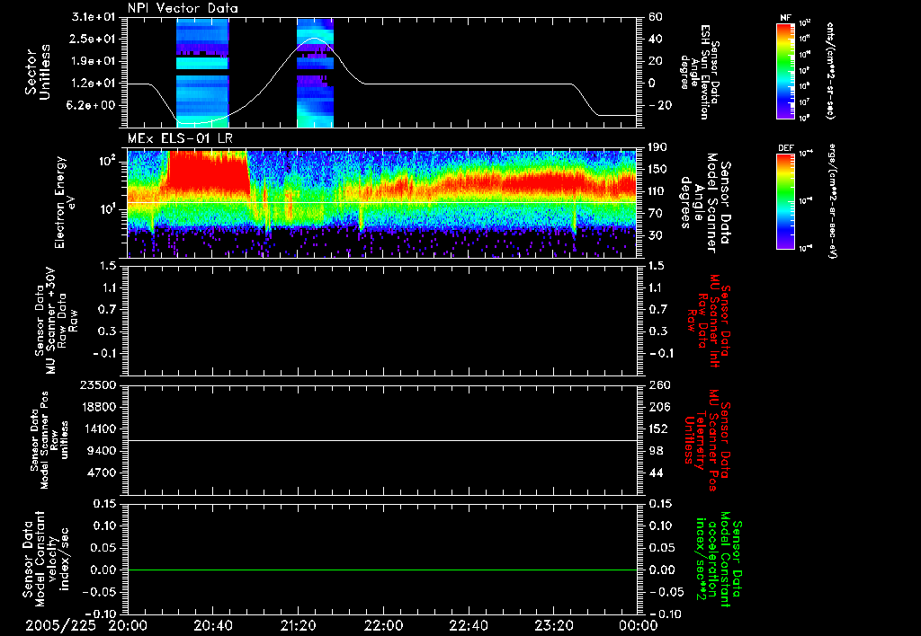Click the "1.9e+01" sector tick value
The image size is (921, 636).
(x=94, y=61)
